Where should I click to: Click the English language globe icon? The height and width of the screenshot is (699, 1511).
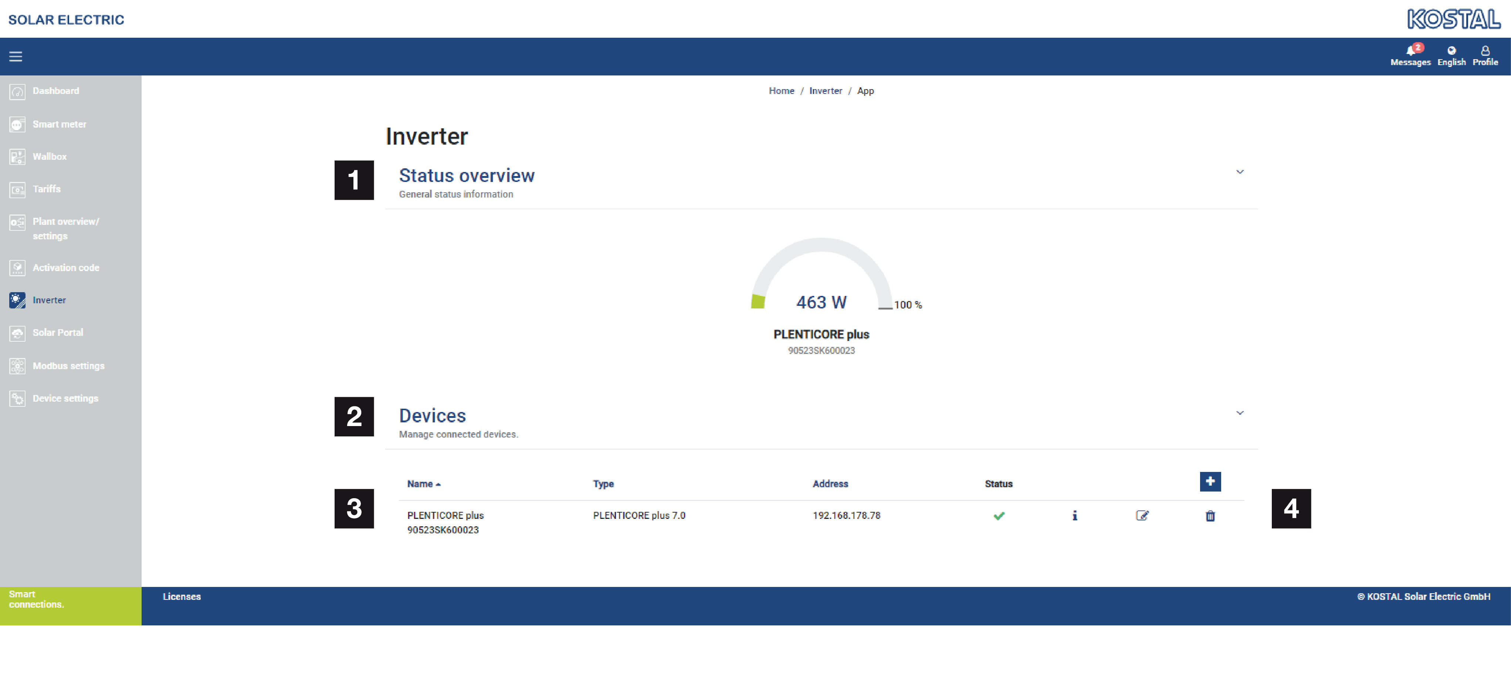coord(1451,50)
